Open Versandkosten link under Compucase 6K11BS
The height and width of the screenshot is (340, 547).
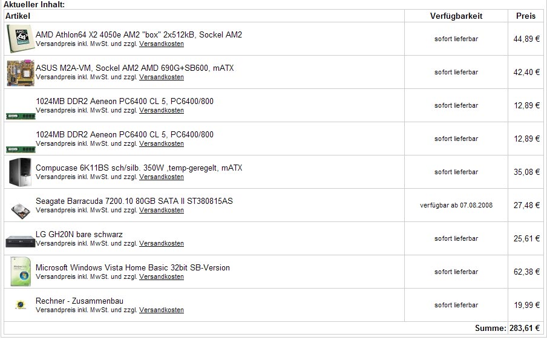tap(162, 177)
